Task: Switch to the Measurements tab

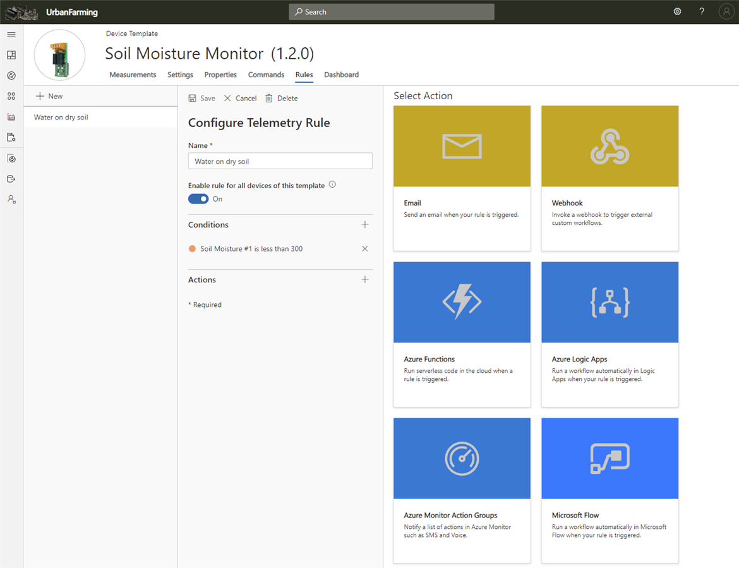Action: (133, 75)
